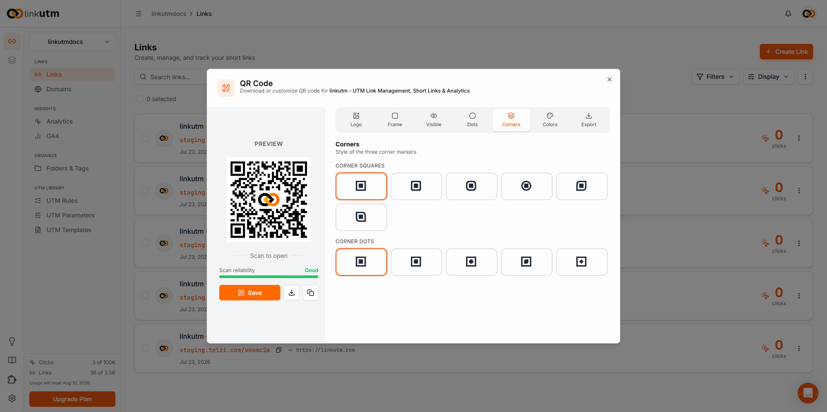Save the QR code
Image resolution: width=827 pixels, height=412 pixels.
[250, 293]
